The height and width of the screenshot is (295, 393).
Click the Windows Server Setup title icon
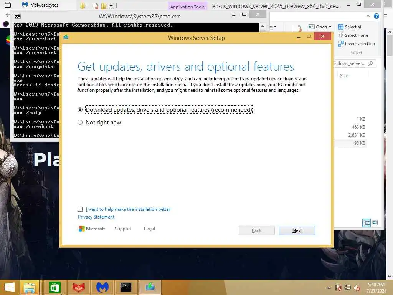[x=66, y=37]
